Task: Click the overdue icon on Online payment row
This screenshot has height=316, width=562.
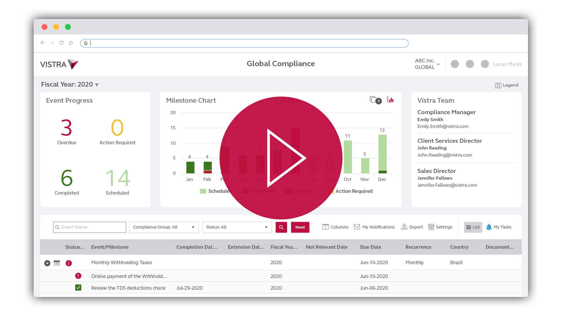Action: coord(78,276)
